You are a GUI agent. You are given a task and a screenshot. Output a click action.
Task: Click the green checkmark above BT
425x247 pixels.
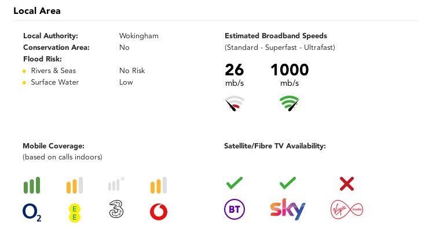234,184
